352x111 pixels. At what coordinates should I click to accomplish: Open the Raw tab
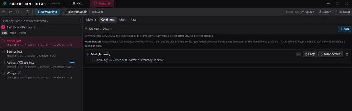point(133,20)
